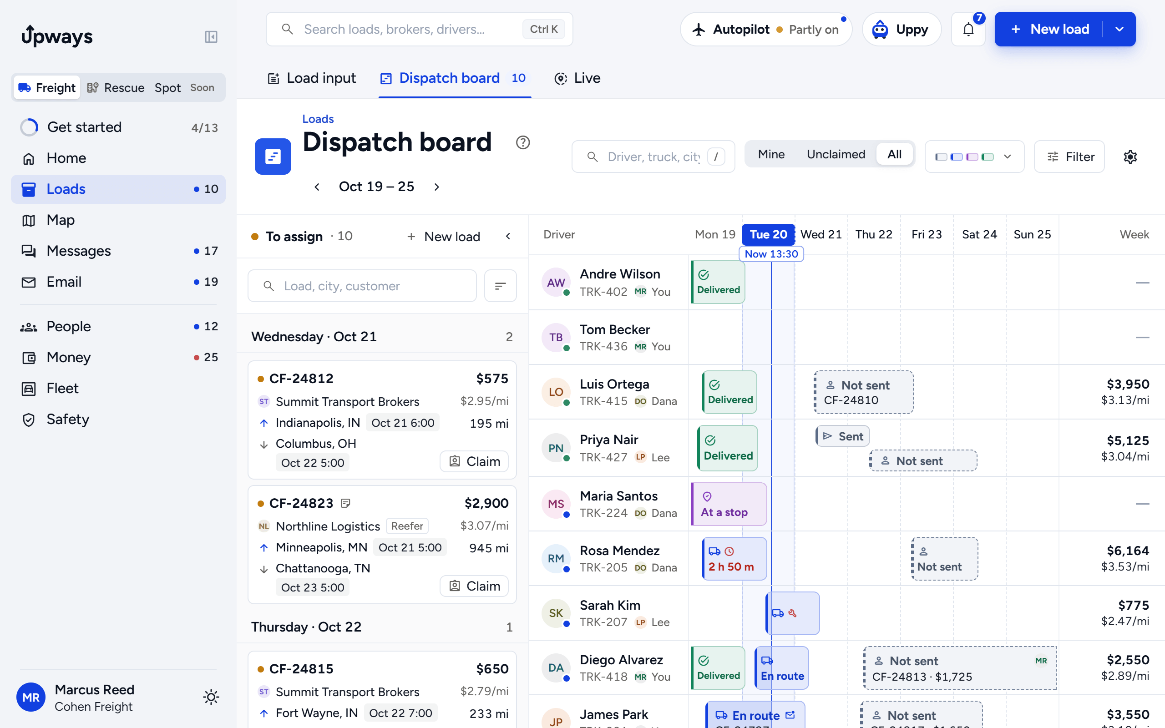The width and height of the screenshot is (1165, 728).
Task: Go to Home in sidebar
Action: coord(118,158)
